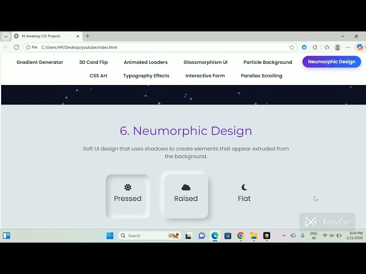Add this page to favorites star

pos(292,47)
